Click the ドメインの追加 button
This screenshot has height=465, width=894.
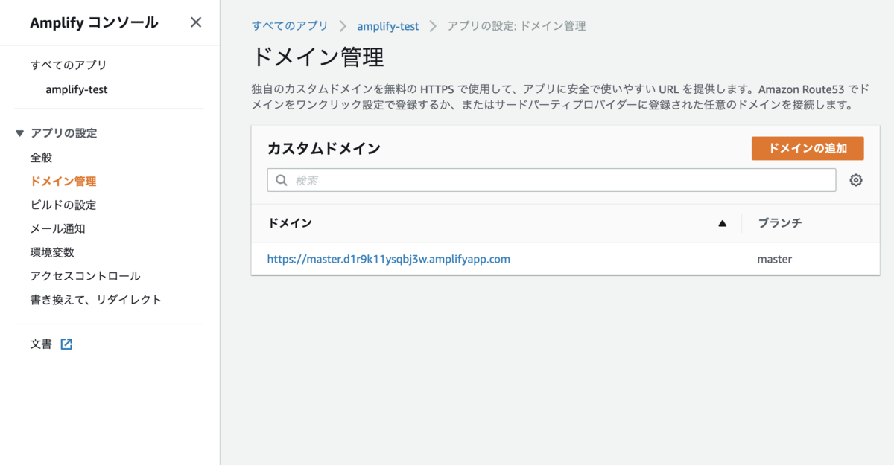point(808,148)
